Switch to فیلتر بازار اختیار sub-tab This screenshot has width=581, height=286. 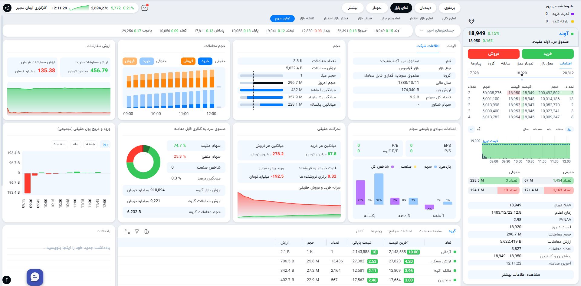(336, 18)
